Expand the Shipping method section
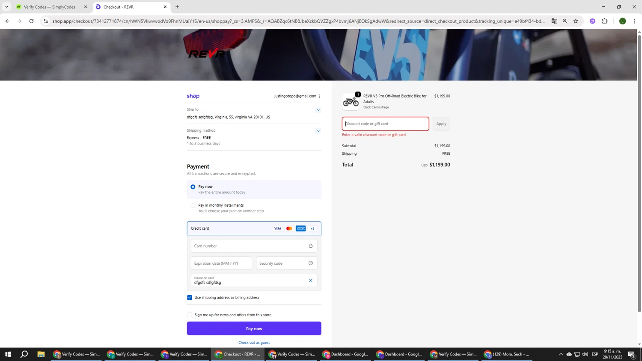 coord(318,131)
